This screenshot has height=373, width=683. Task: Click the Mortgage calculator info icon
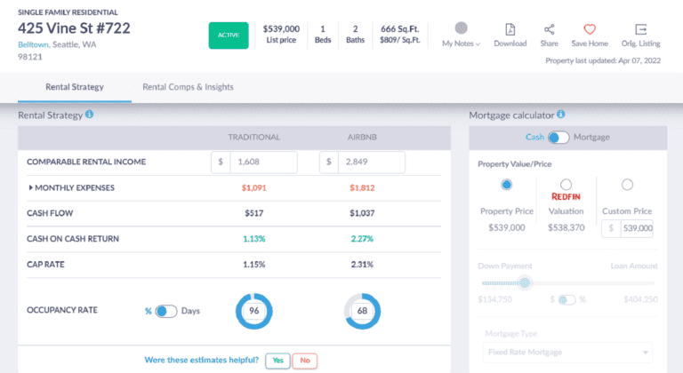click(x=560, y=115)
